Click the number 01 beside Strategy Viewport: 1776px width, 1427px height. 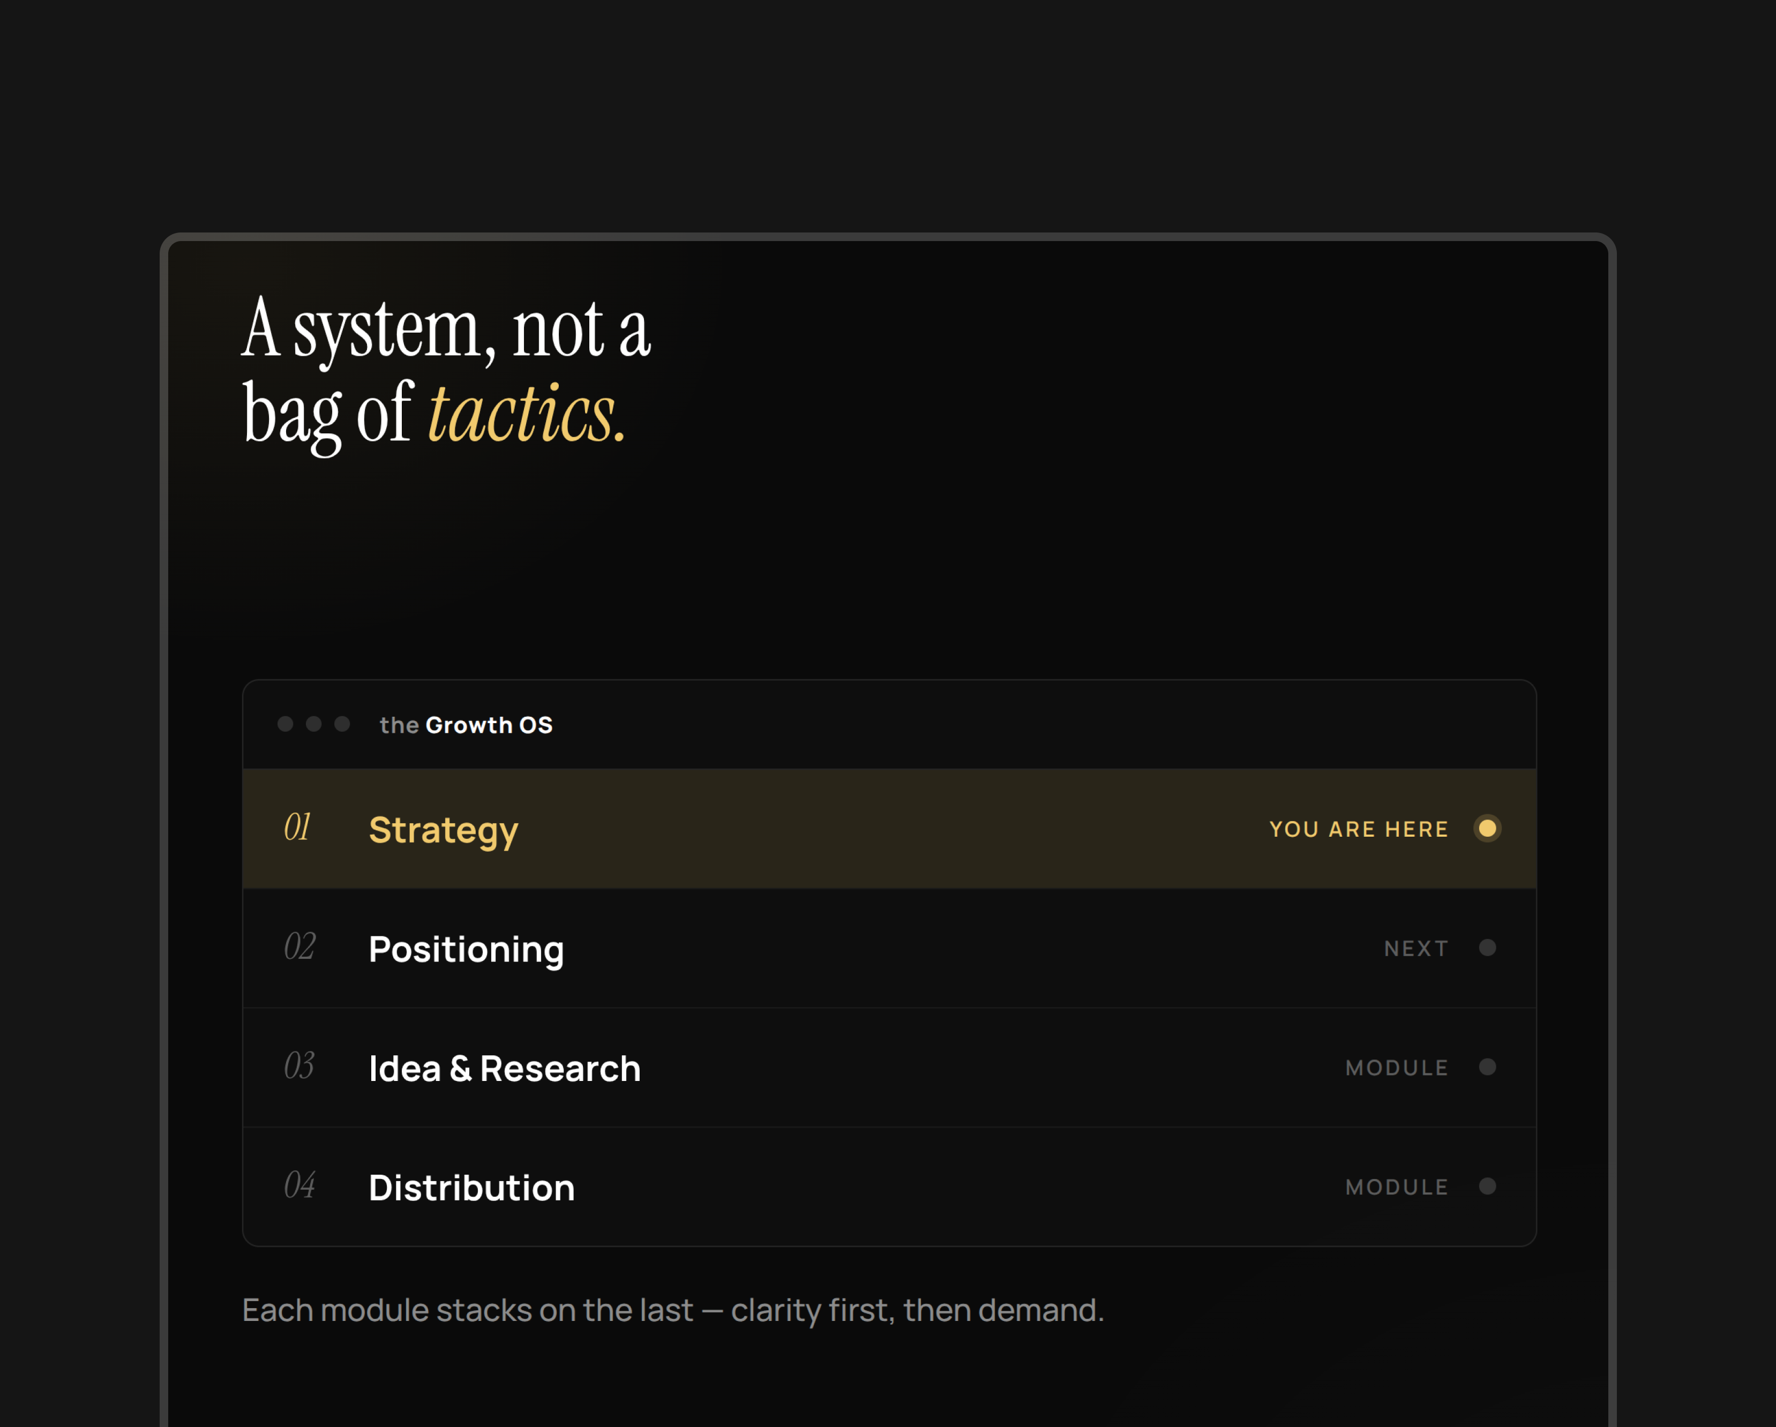[297, 827]
